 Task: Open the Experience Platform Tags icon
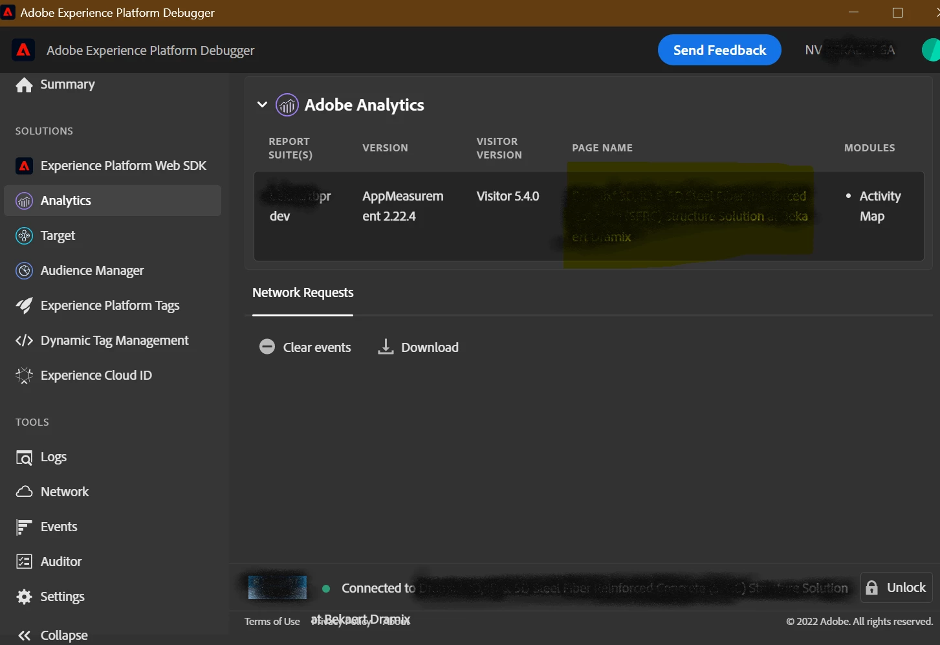point(24,305)
